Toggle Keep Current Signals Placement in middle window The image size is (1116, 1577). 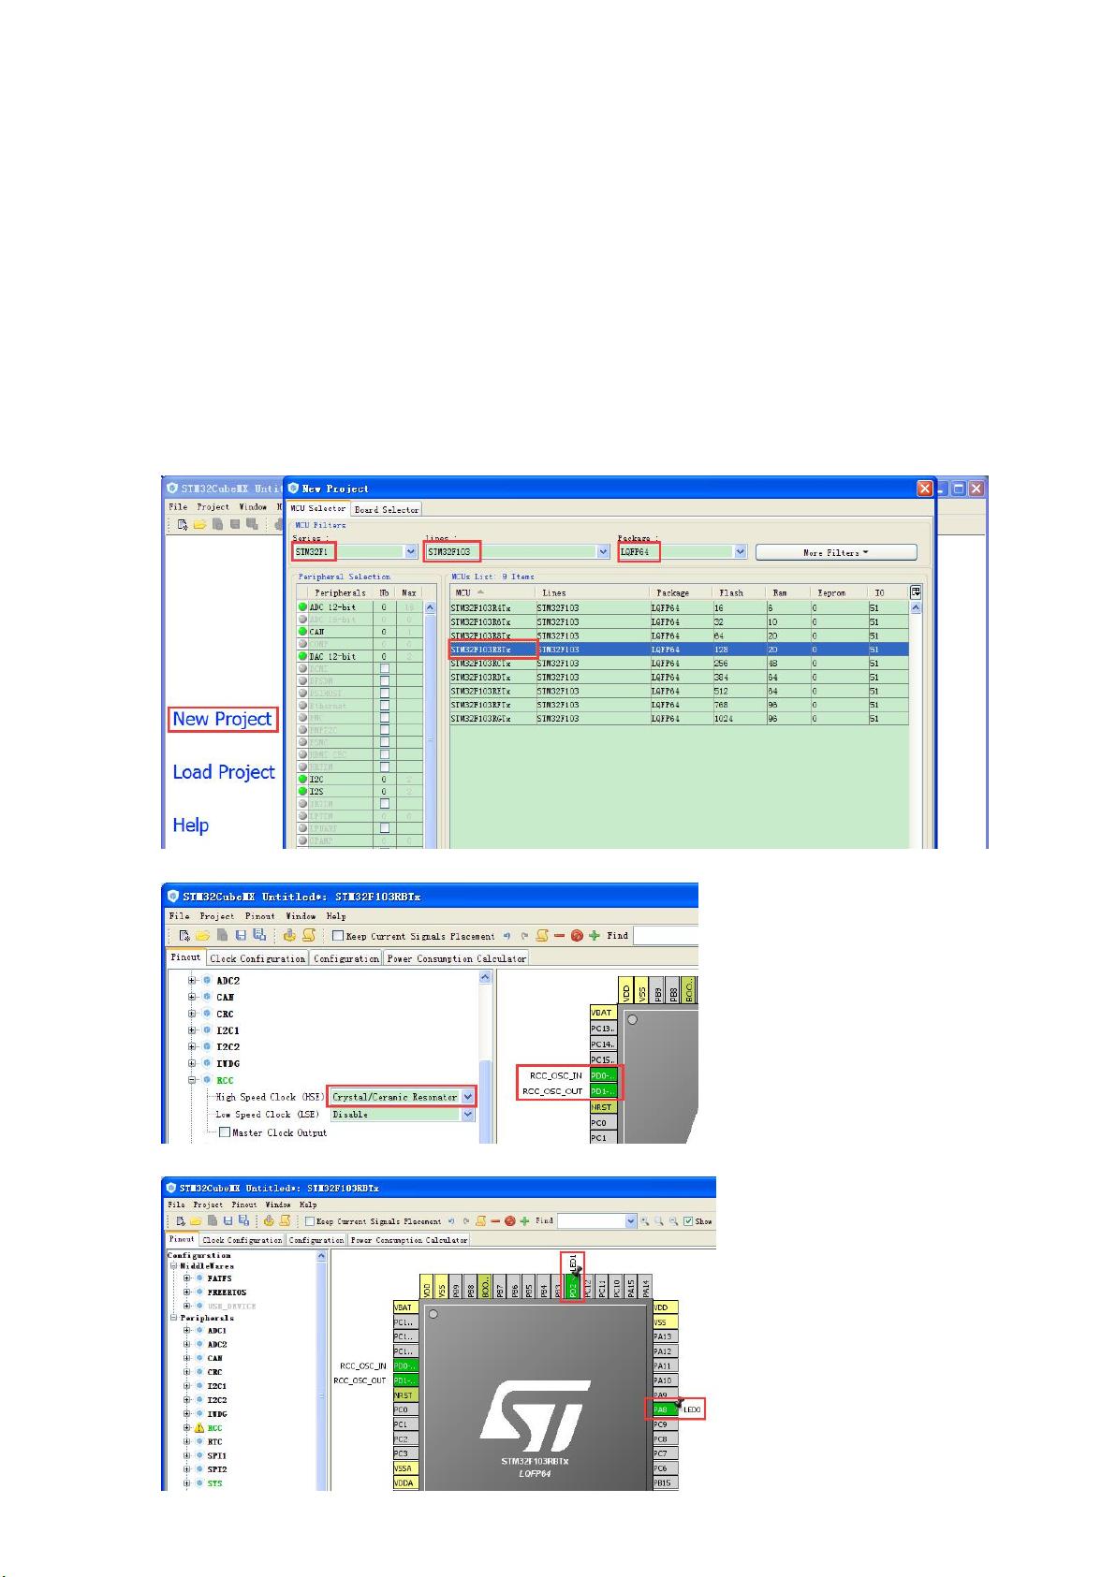338,935
